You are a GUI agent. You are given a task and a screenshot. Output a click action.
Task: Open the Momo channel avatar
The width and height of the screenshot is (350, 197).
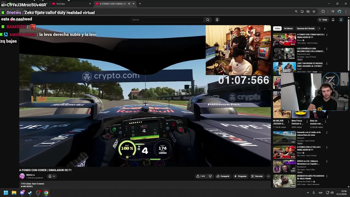coord(22,176)
